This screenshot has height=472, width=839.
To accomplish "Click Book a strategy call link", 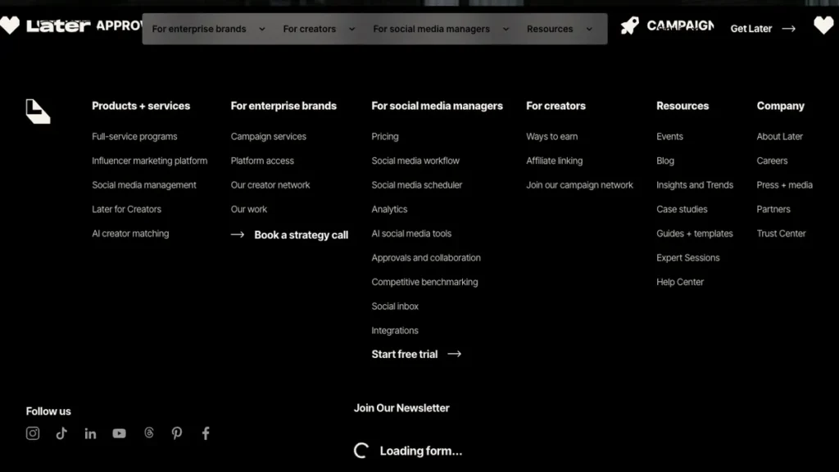I will pos(302,235).
